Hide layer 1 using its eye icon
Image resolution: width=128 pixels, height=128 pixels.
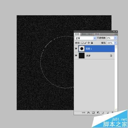pyautogui.click(x=76, y=49)
